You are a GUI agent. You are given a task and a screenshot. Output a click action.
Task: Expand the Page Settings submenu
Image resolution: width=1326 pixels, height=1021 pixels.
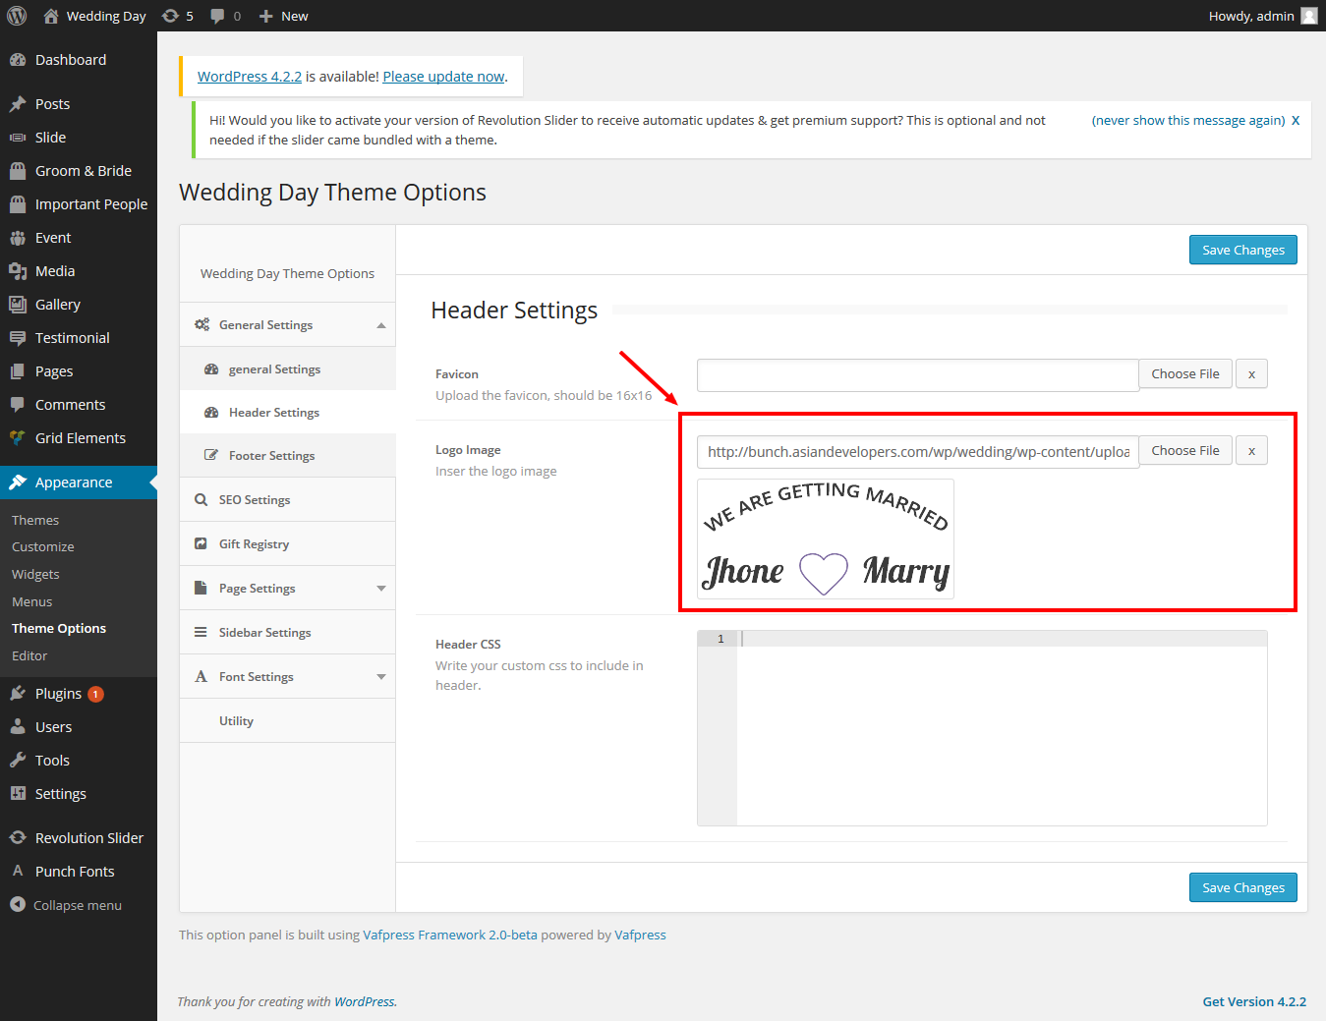tap(381, 589)
